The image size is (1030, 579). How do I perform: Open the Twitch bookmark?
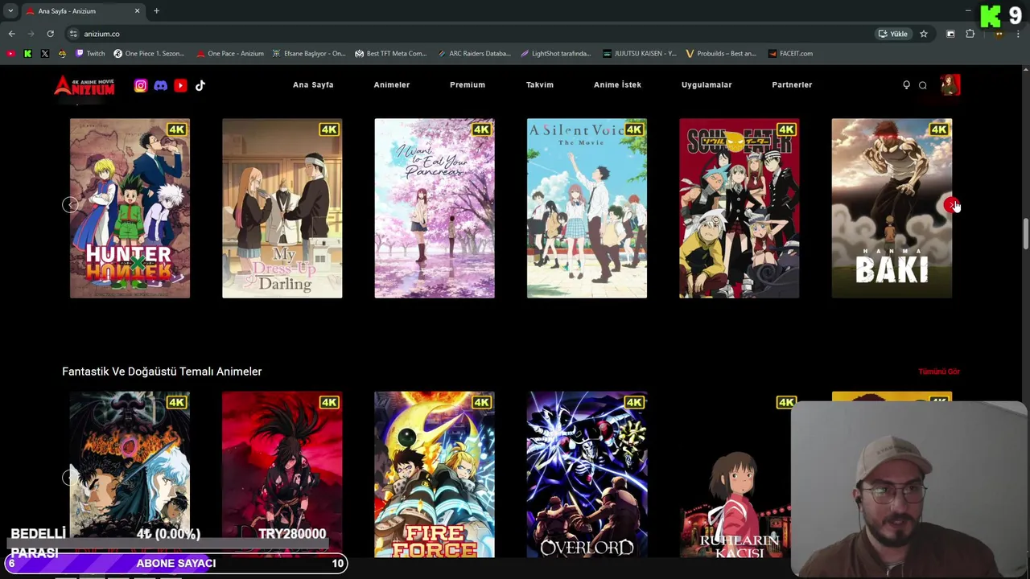[x=90, y=54]
